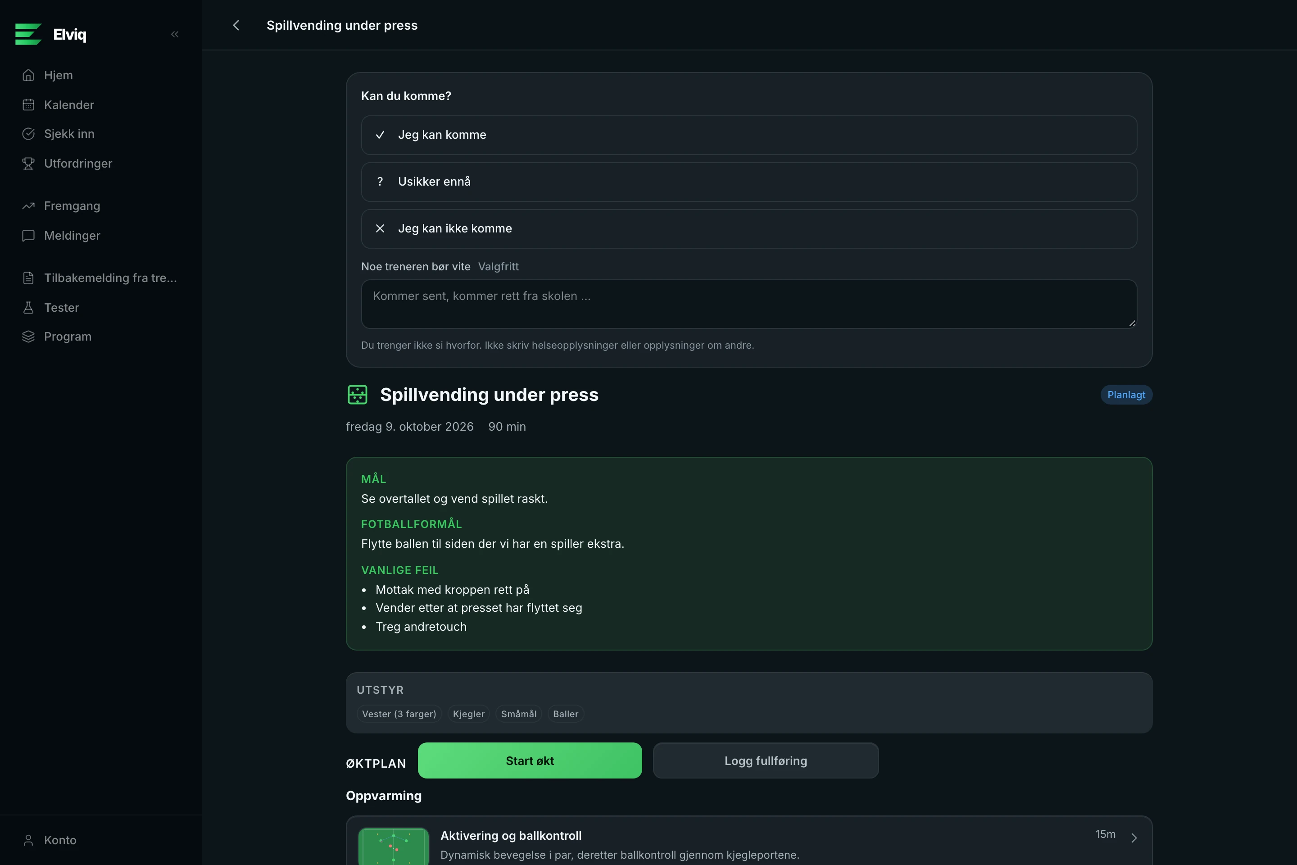Viewport: 1297px width, 865px height.
Task: Click the Kjegler equipment chip
Action: click(469, 714)
